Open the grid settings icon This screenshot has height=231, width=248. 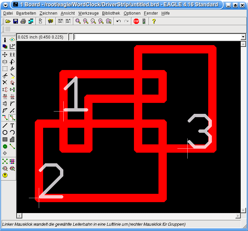click(8, 29)
